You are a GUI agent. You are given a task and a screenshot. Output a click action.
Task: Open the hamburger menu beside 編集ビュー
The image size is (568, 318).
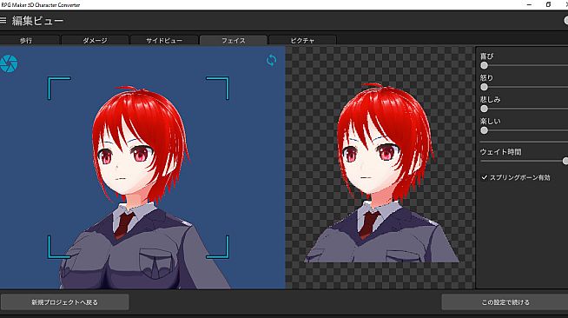coord(3,20)
